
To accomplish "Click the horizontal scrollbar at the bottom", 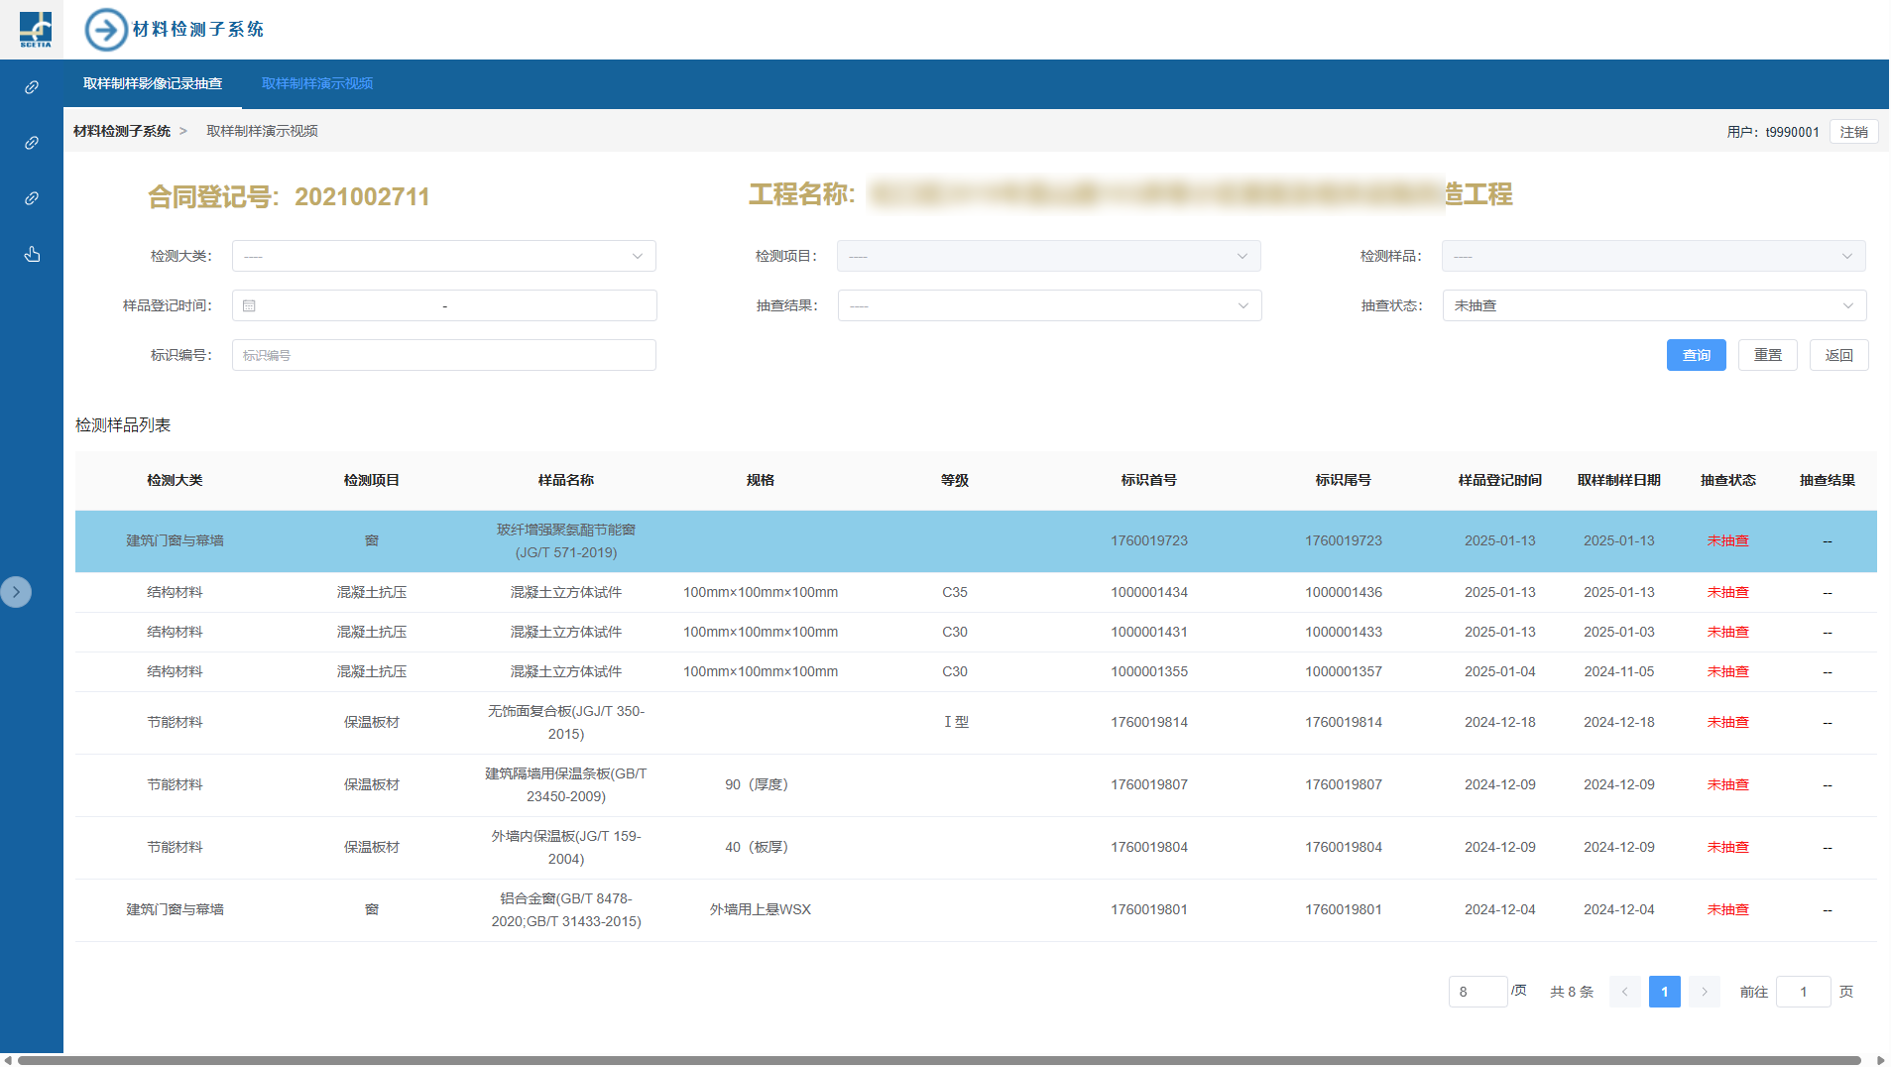I will click(938, 1060).
